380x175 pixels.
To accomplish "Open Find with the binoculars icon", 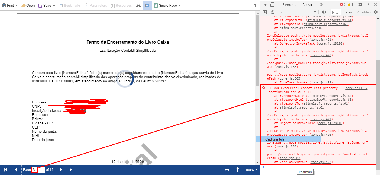I will (x=139, y=5).
